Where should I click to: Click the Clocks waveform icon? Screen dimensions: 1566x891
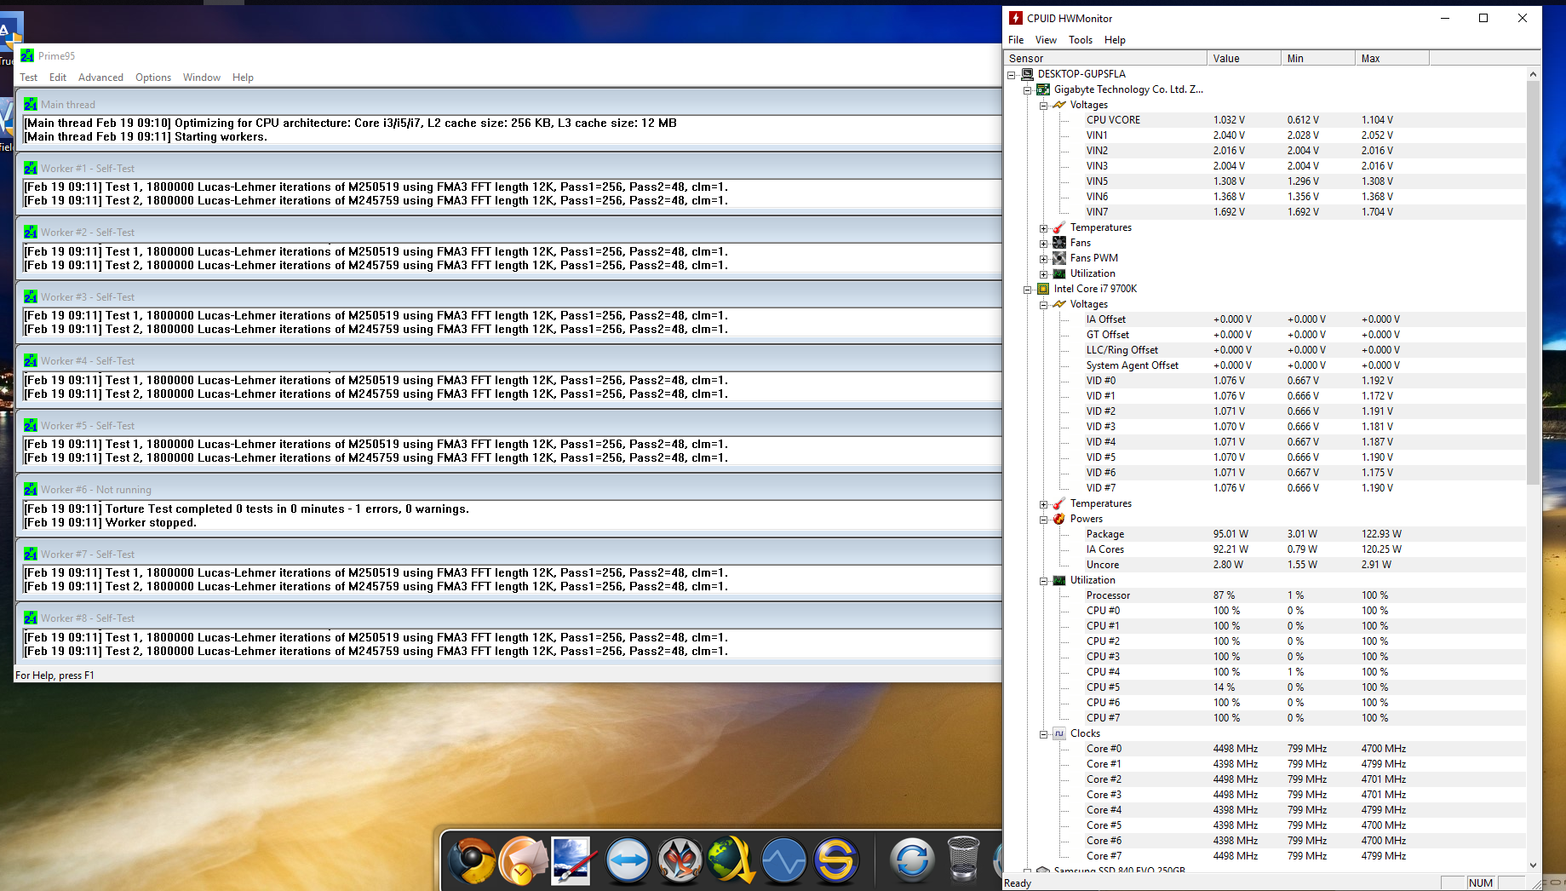point(1059,733)
